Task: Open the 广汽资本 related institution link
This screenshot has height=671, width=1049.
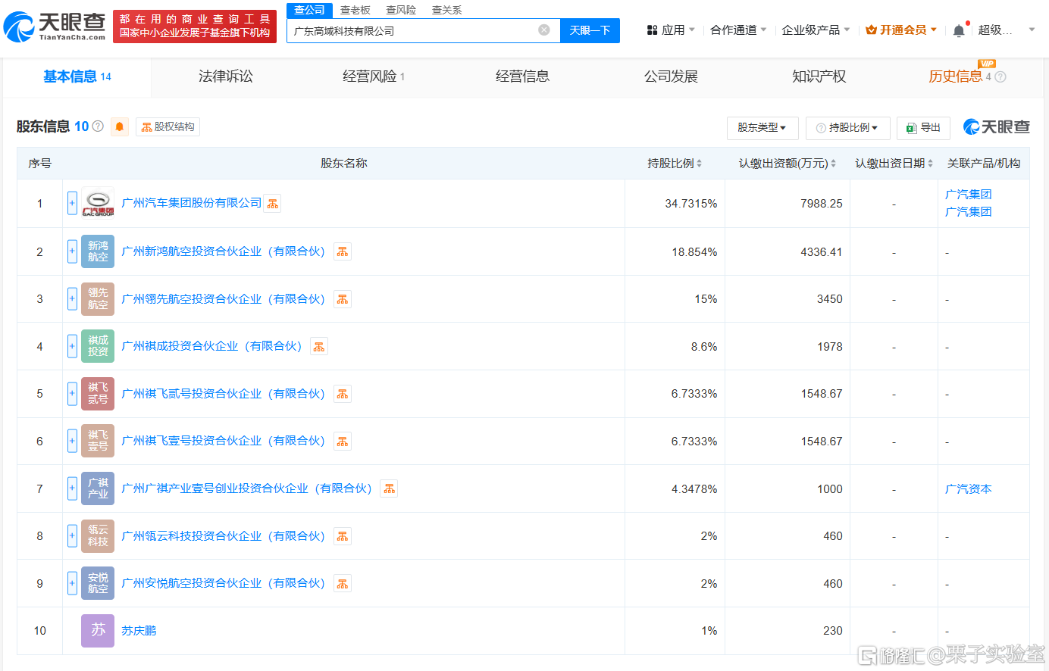Action: [968, 488]
